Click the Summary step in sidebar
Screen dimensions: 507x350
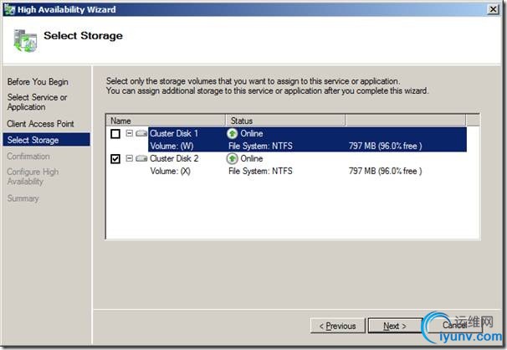tap(23, 198)
